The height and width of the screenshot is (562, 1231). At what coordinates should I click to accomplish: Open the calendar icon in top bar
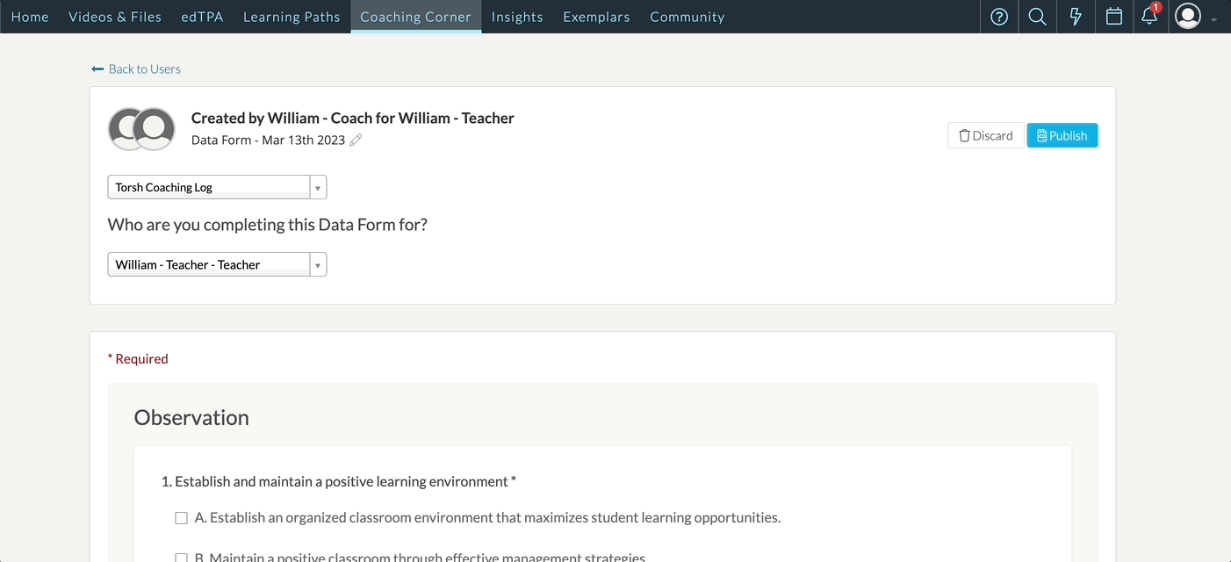pos(1114,17)
